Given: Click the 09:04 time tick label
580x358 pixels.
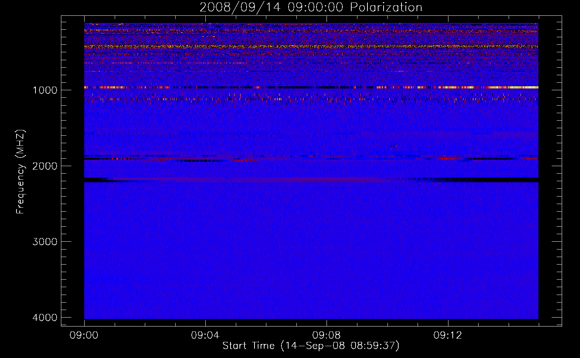Looking at the screenshot, I should (205, 335).
